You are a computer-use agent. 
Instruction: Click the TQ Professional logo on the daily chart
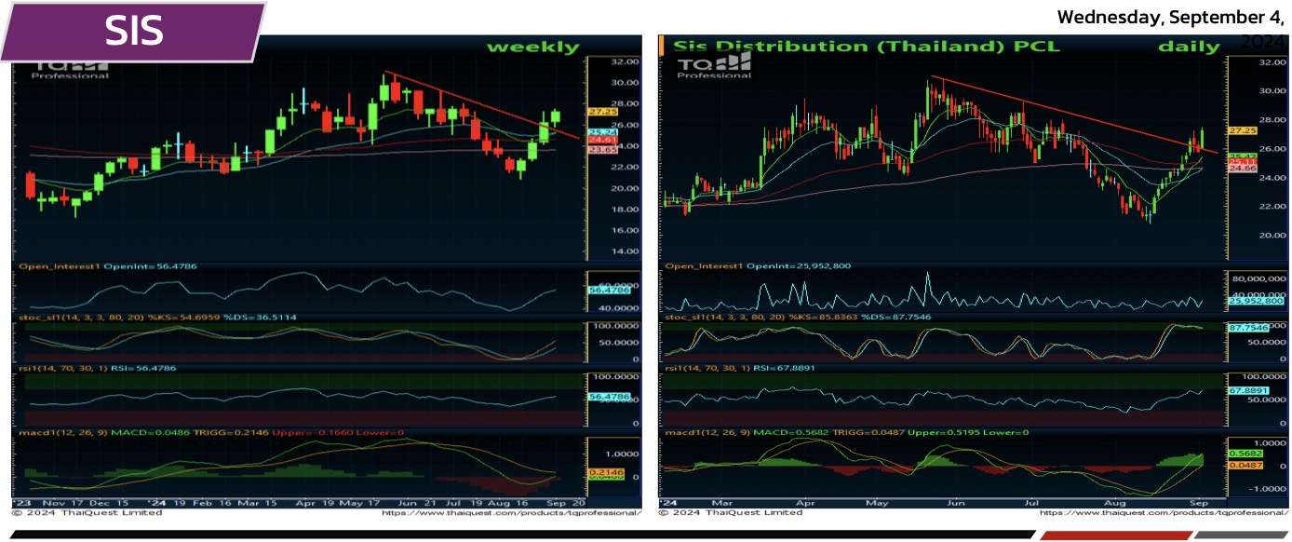pos(714,65)
